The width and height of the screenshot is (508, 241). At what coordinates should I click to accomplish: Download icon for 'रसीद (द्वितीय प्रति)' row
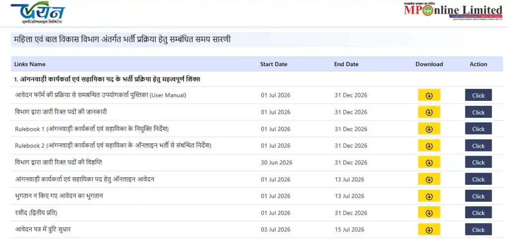(x=429, y=213)
